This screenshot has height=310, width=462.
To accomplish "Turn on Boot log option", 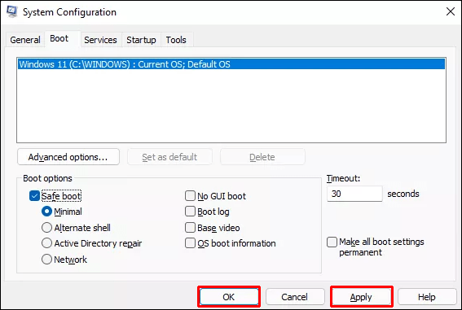I will tap(190, 212).
